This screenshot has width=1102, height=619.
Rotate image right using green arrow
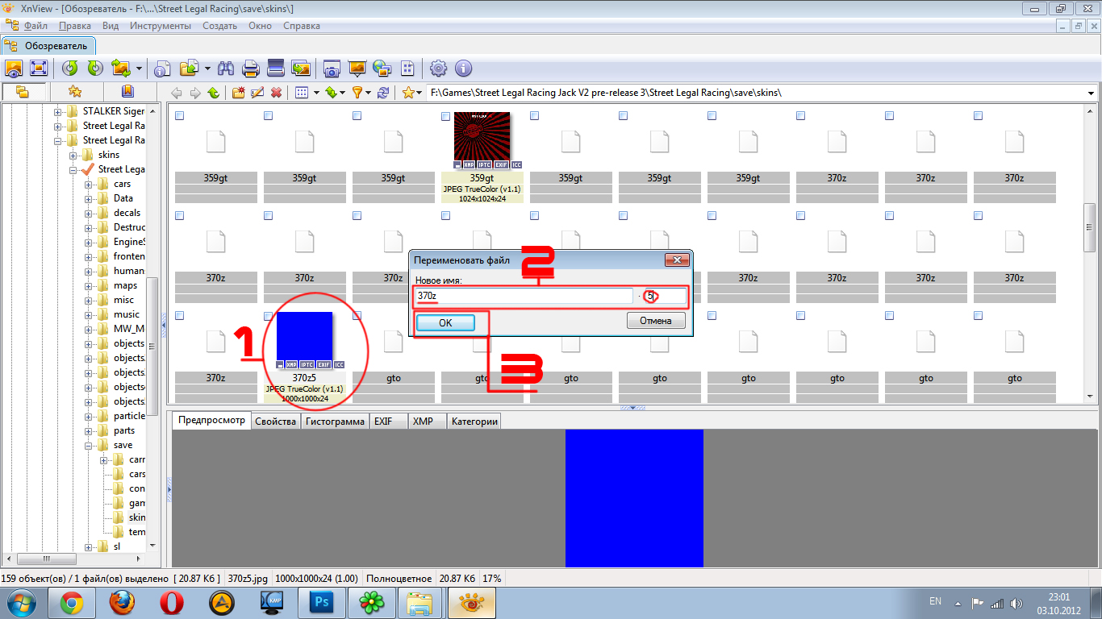click(x=94, y=69)
